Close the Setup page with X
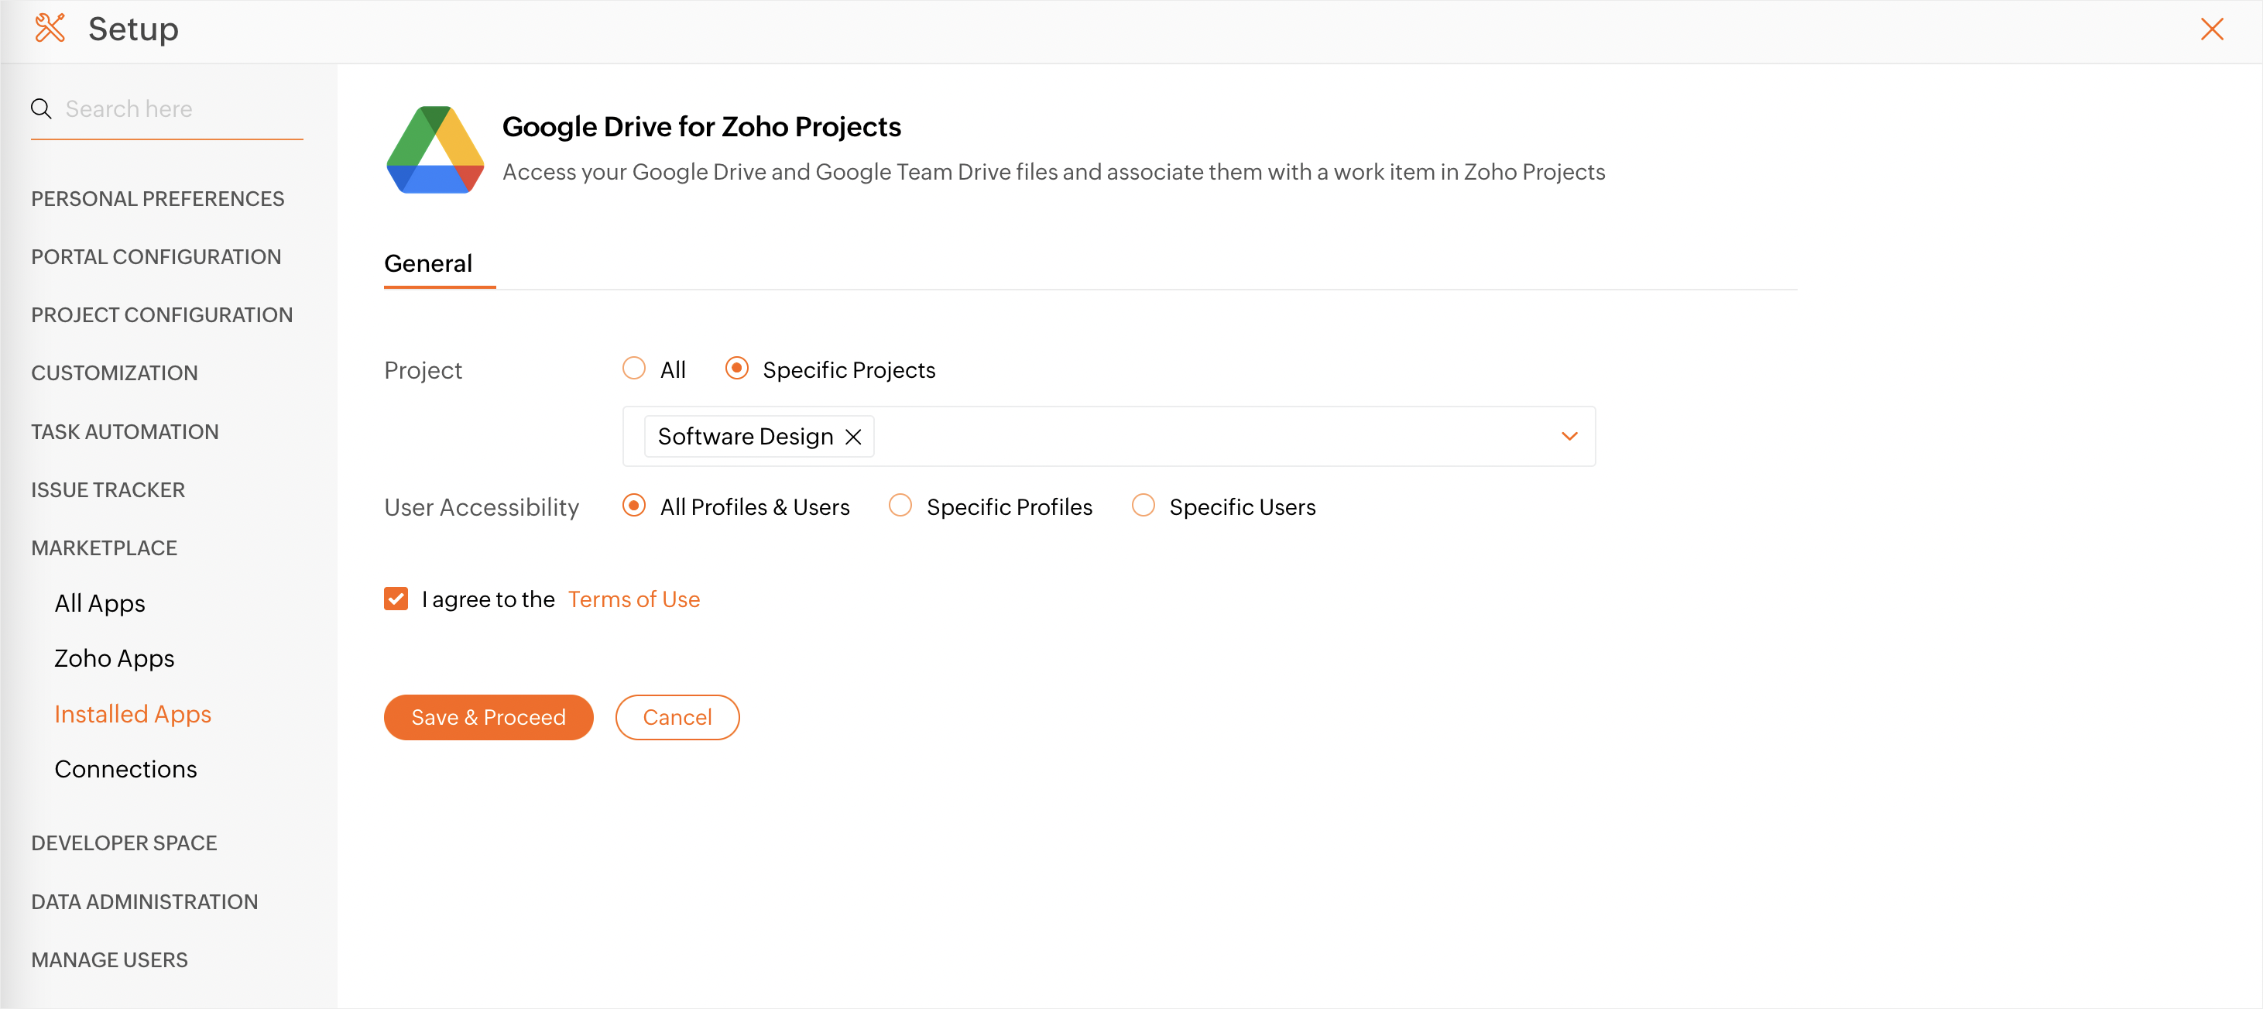2263x1009 pixels. point(2211,29)
